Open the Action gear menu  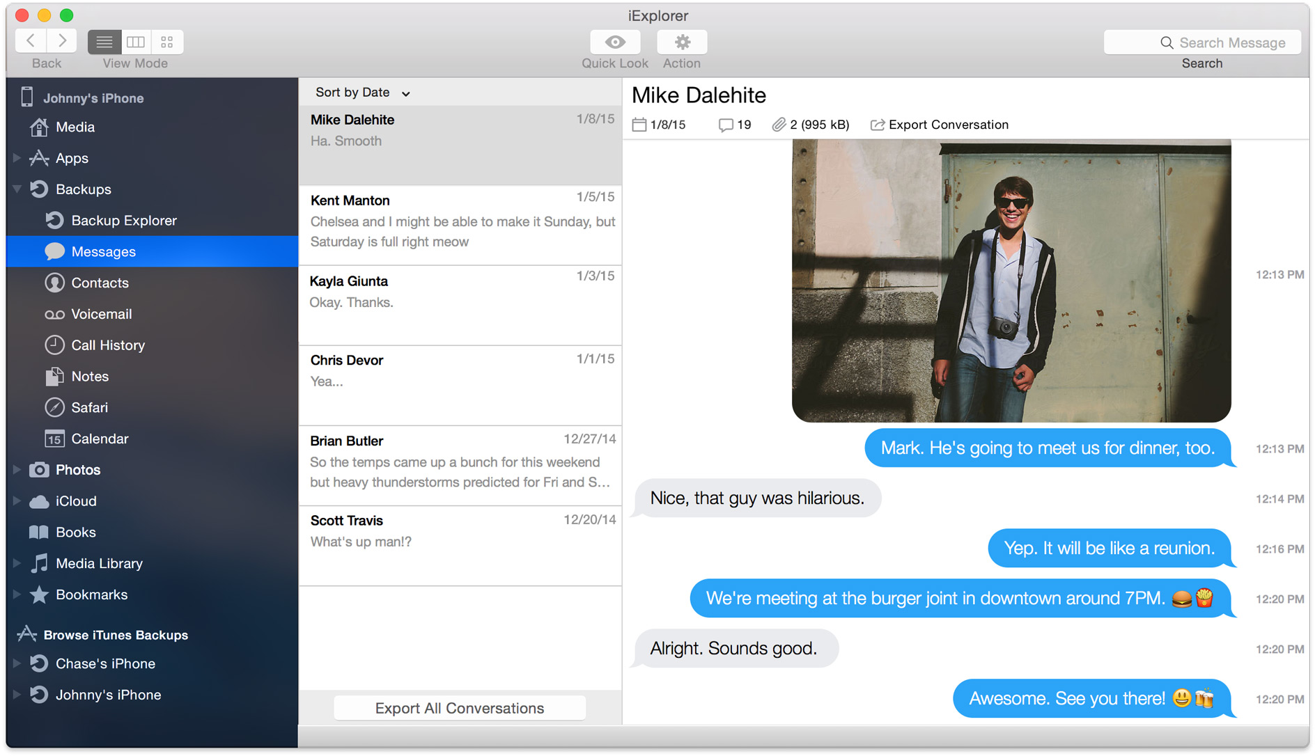681,42
